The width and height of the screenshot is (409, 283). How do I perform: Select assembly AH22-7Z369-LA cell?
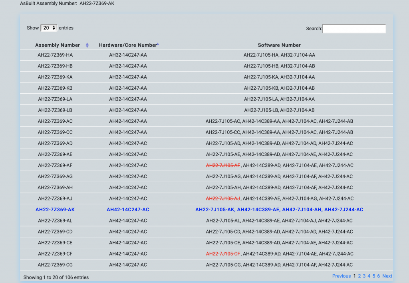coord(55,99)
